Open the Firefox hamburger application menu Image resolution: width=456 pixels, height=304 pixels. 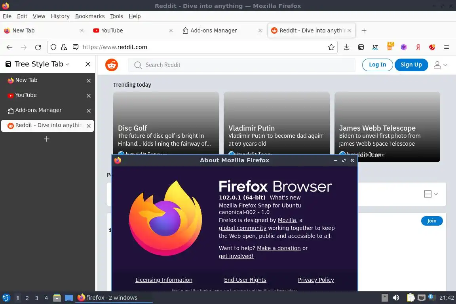coord(446,47)
